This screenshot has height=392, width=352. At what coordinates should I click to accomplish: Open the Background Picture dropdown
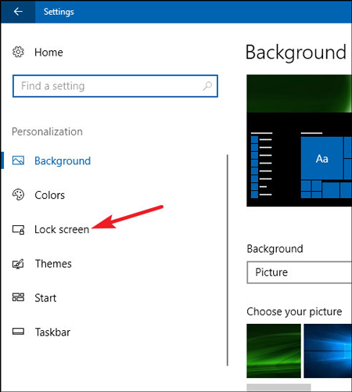[300, 272]
